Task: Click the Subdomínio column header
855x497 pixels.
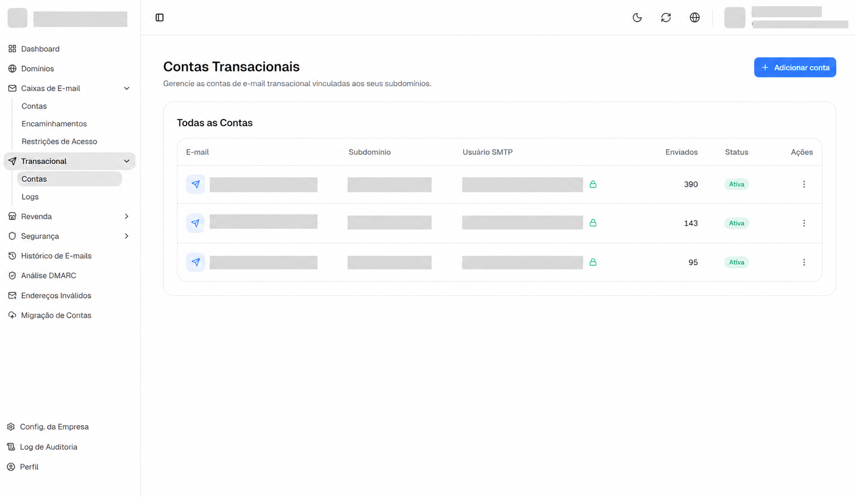Action: coord(370,152)
